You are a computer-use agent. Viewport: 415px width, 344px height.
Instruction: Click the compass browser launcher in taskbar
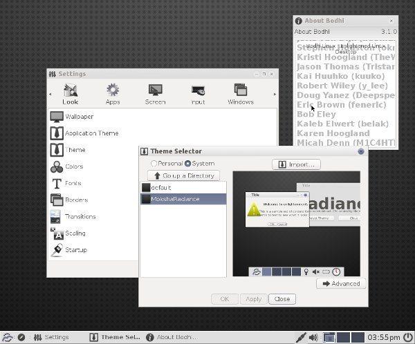pyautogui.click(x=21, y=337)
